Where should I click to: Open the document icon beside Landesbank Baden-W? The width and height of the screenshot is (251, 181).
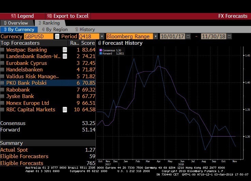(x=64, y=56)
